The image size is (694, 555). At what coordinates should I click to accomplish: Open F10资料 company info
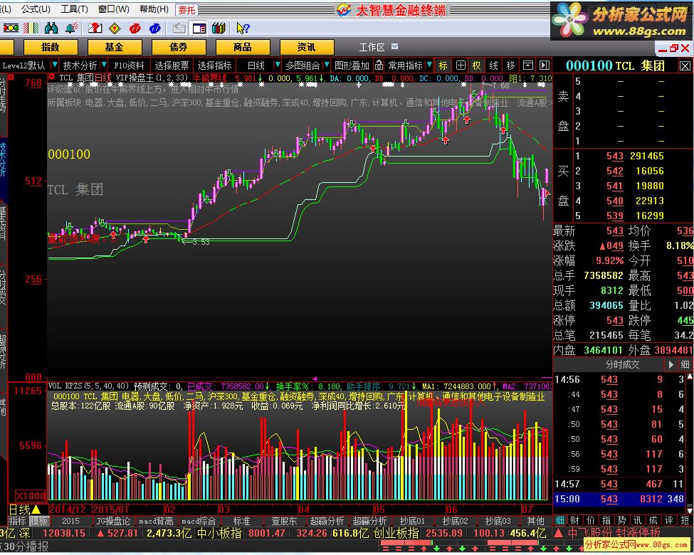pyautogui.click(x=129, y=65)
